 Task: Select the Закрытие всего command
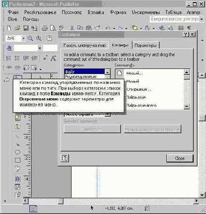coord(141,106)
